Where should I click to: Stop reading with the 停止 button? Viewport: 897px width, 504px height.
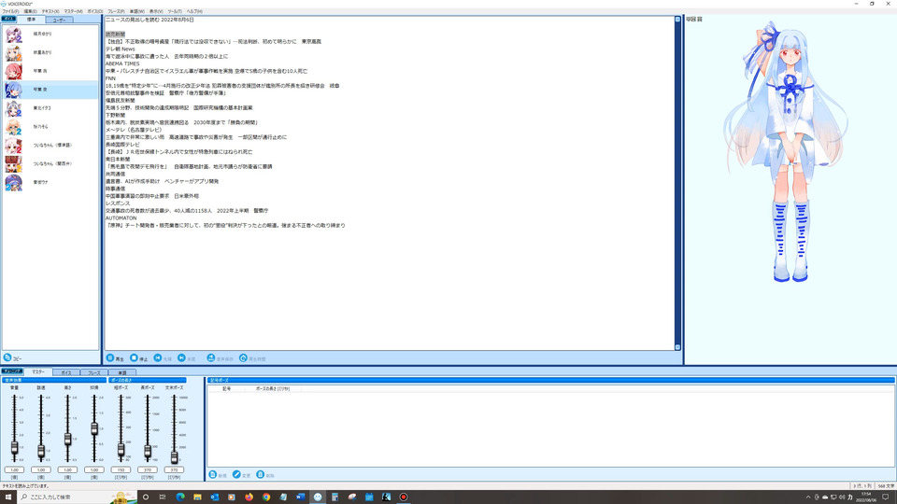click(139, 358)
